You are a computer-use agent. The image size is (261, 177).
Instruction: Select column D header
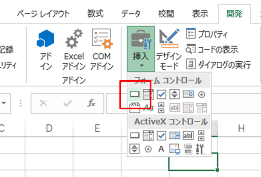click(x=49, y=128)
